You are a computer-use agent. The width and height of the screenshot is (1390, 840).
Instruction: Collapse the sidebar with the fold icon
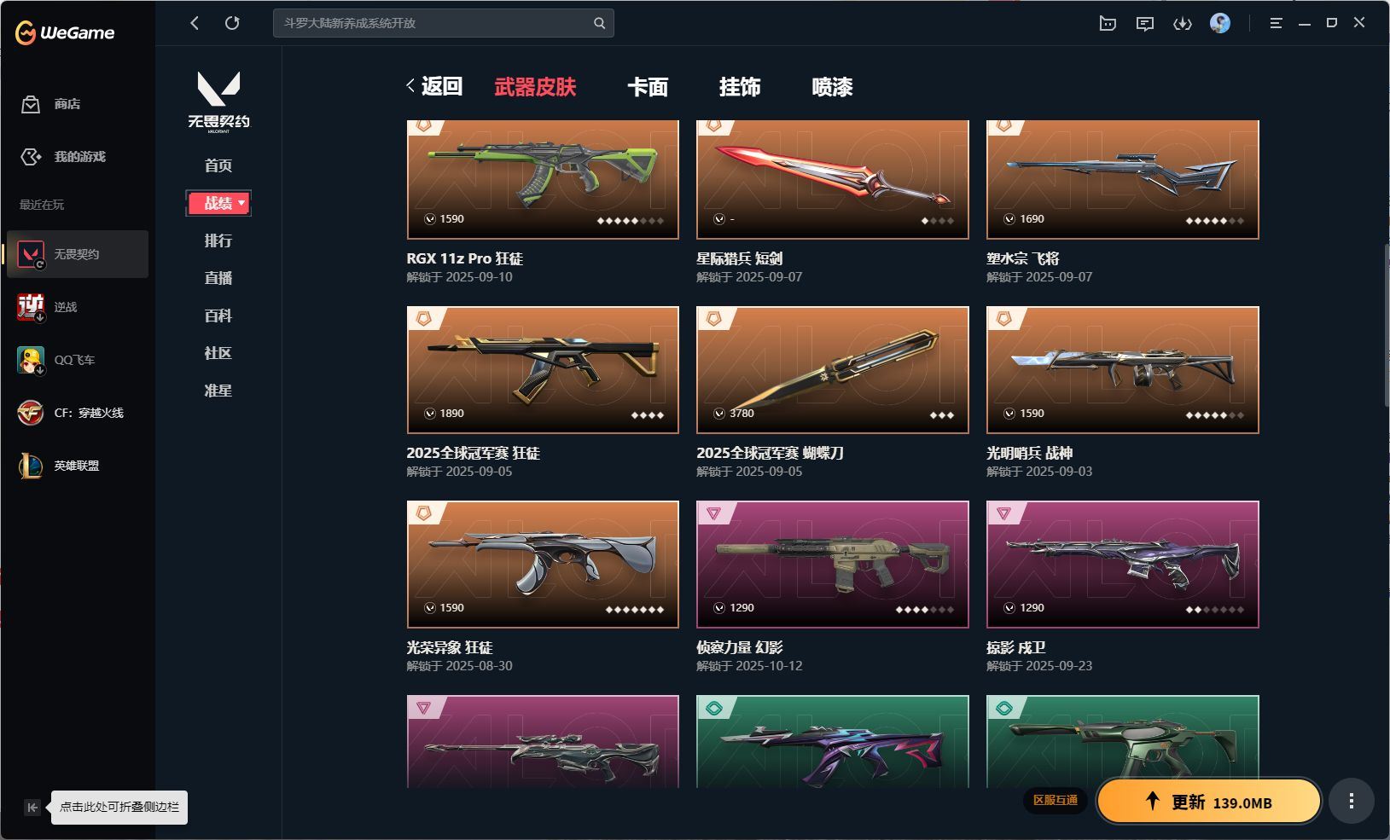(32, 807)
